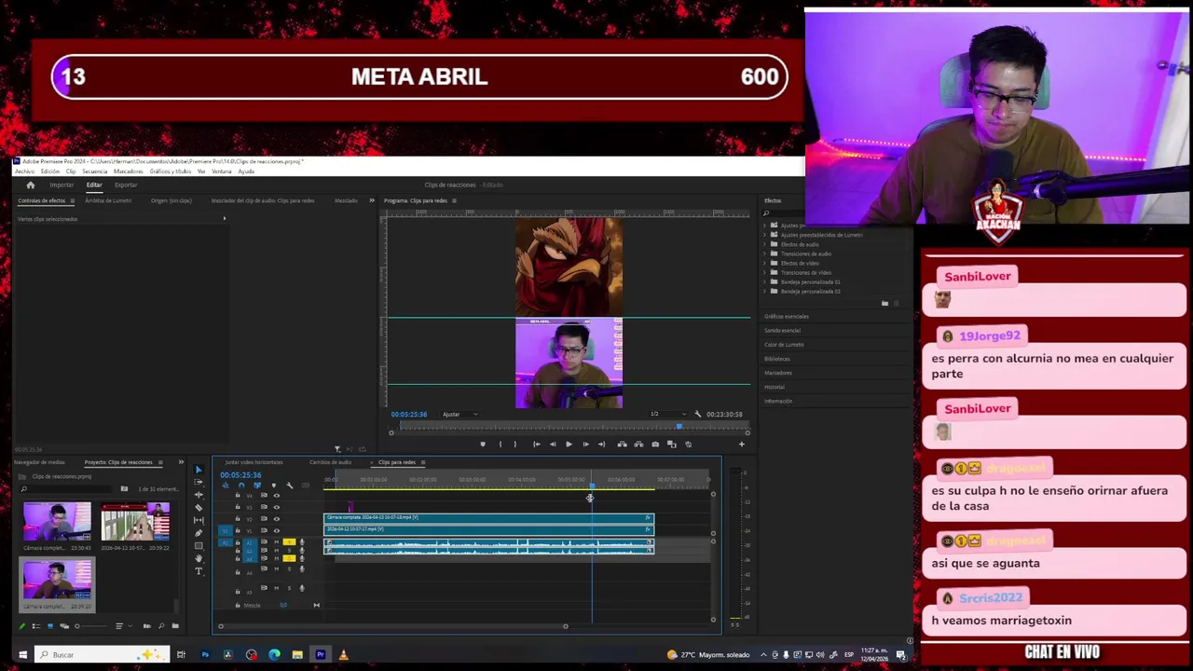Open the Marcadores menu
Image resolution: width=1193 pixels, height=671 pixels.
click(128, 171)
